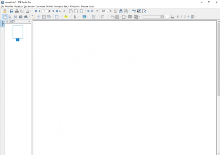Open the File menu
This screenshot has height=155, width=220.
[x=2, y=6]
